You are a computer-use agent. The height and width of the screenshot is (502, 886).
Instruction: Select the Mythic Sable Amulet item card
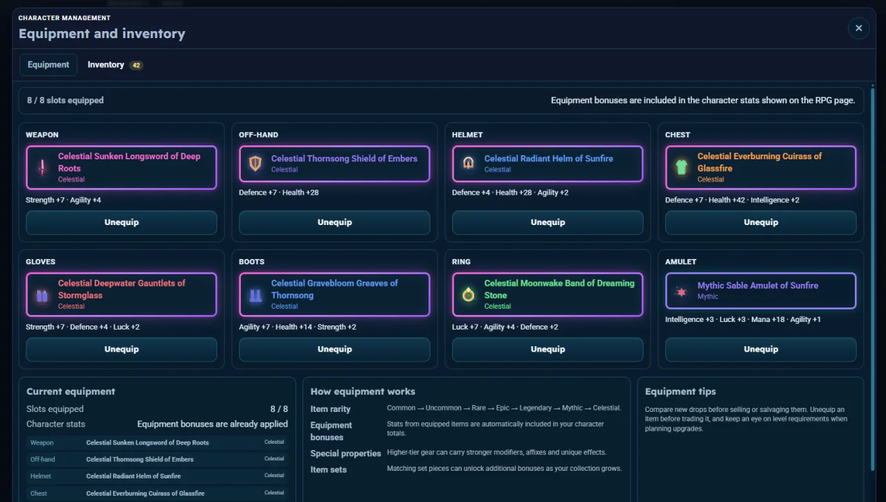tap(761, 291)
